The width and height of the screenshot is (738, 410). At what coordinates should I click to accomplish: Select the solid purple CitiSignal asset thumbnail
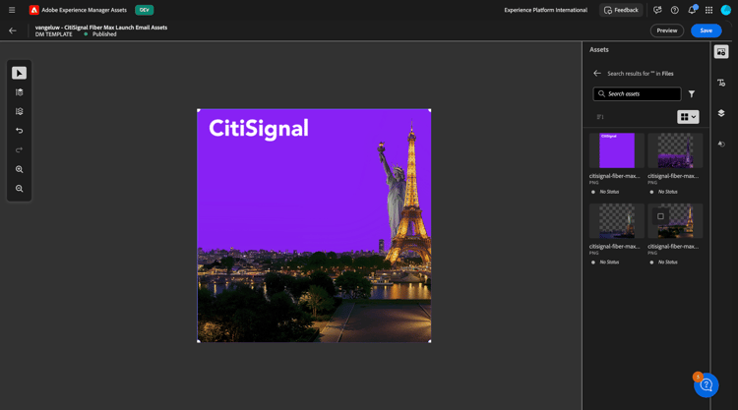pos(617,150)
